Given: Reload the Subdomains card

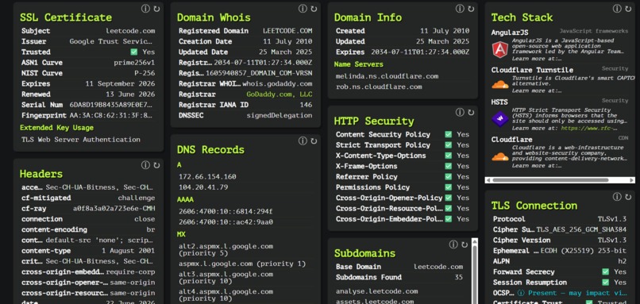Looking at the screenshot, I should pyautogui.click(x=465, y=244).
